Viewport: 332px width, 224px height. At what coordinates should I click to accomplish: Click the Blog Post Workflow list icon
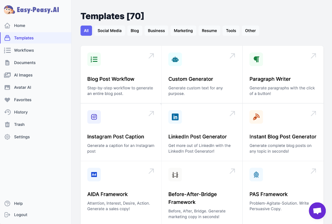point(94,59)
